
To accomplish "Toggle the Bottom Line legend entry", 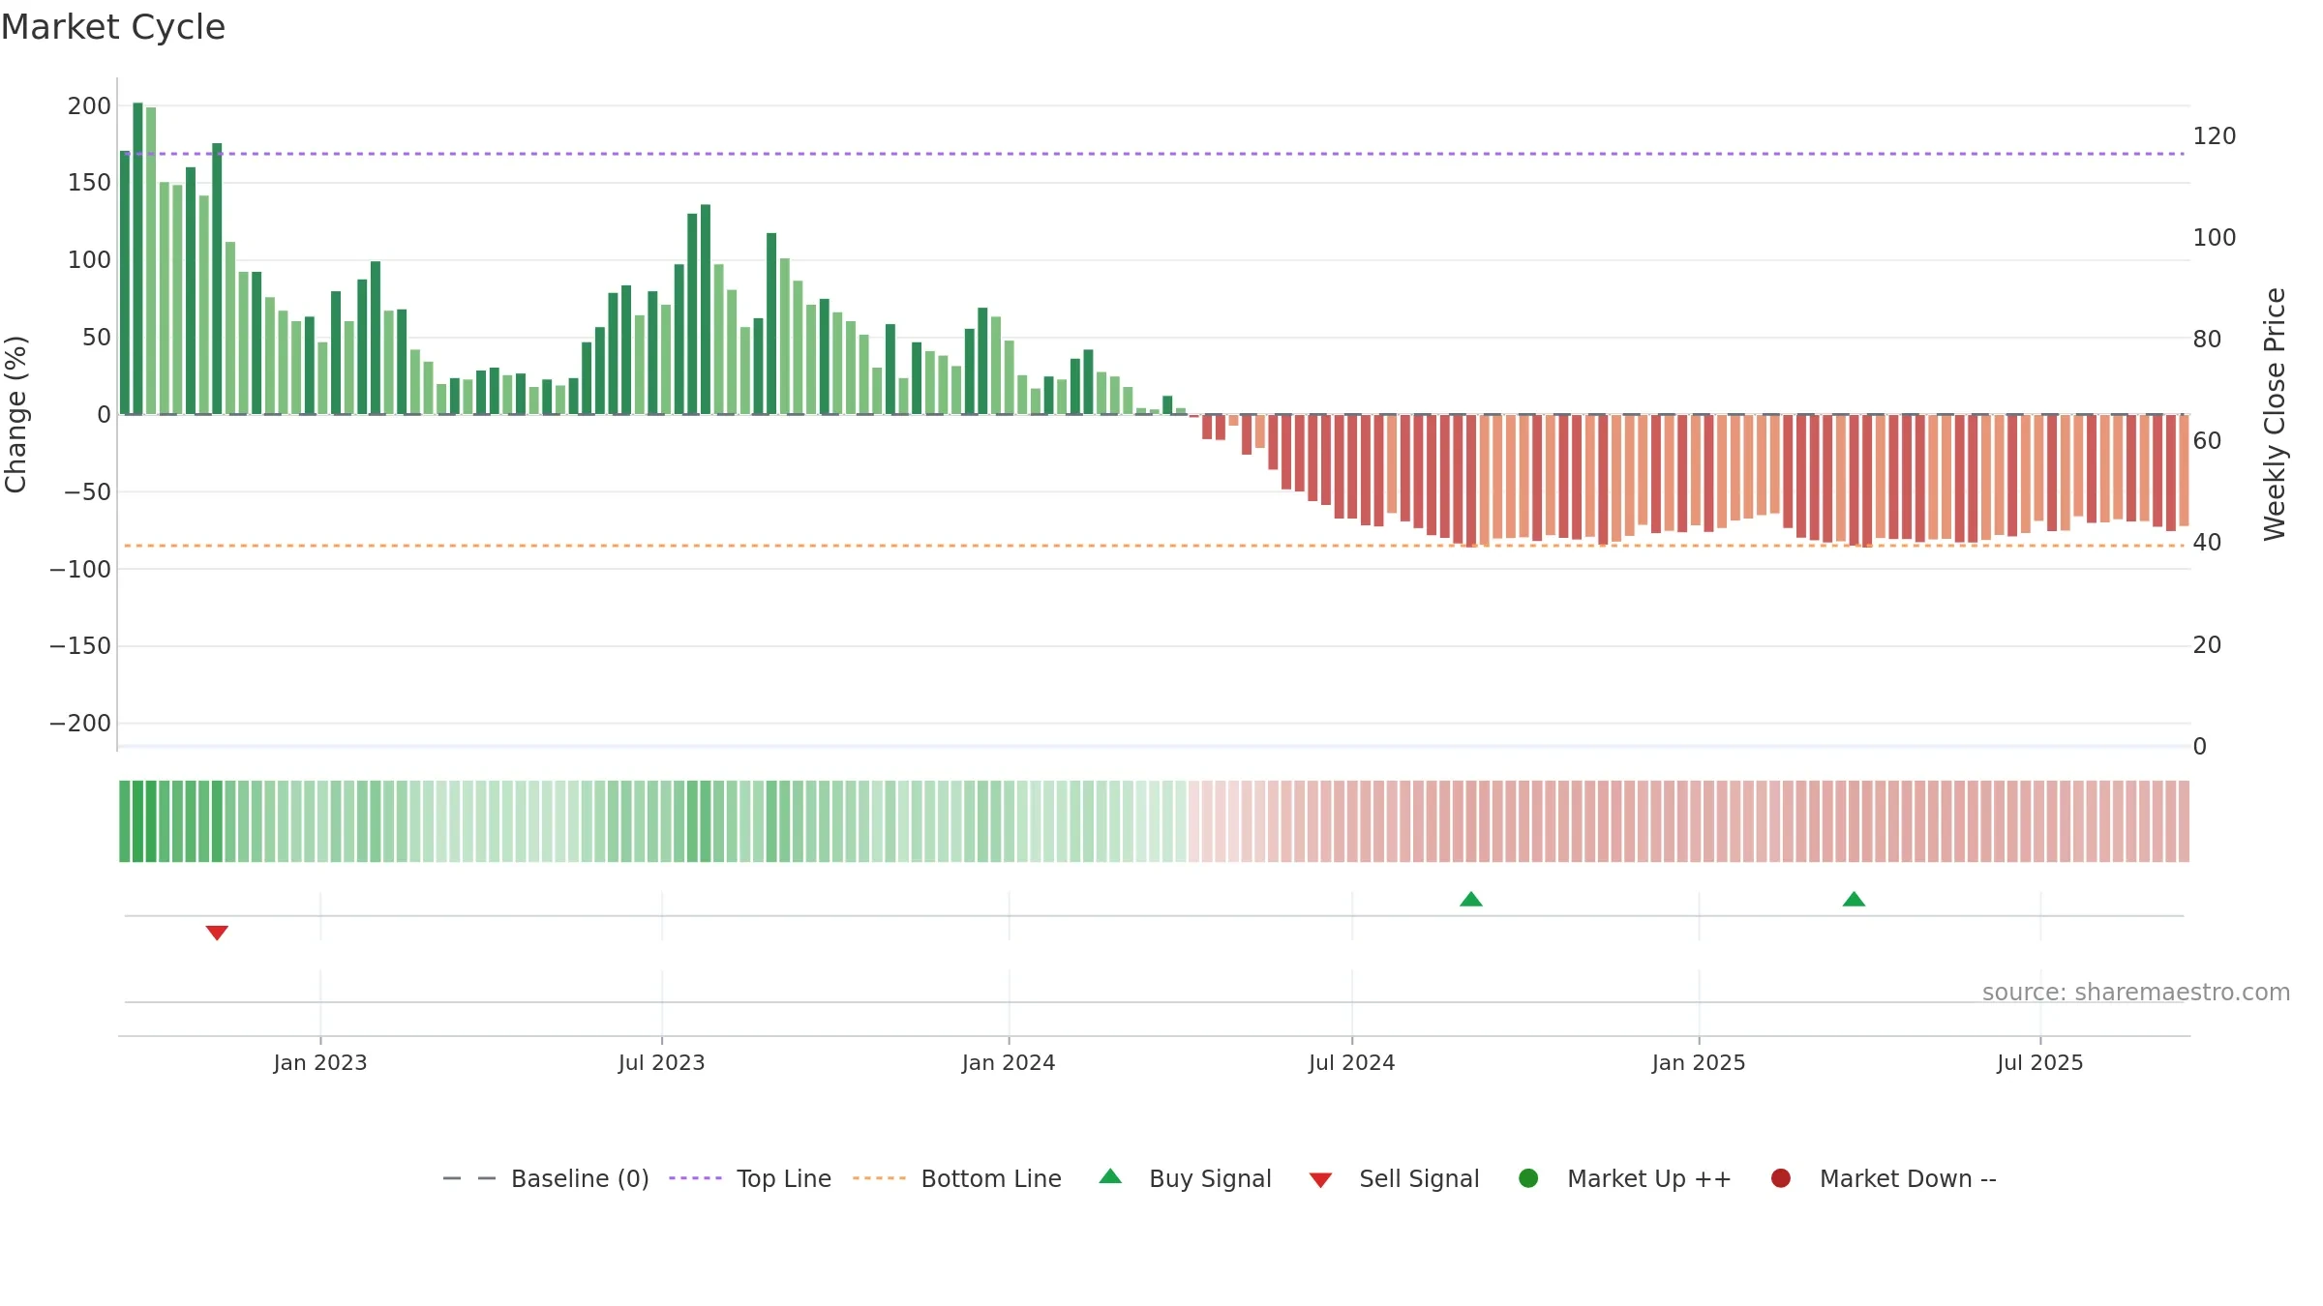I will click(x=957, y=1178).
